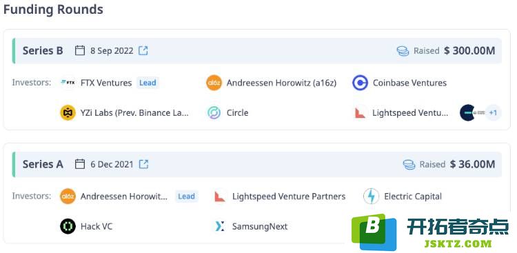Click the Series B Lead badge
Image resolution: width=517 pixels, height=253 pixels.
(148, 83)
